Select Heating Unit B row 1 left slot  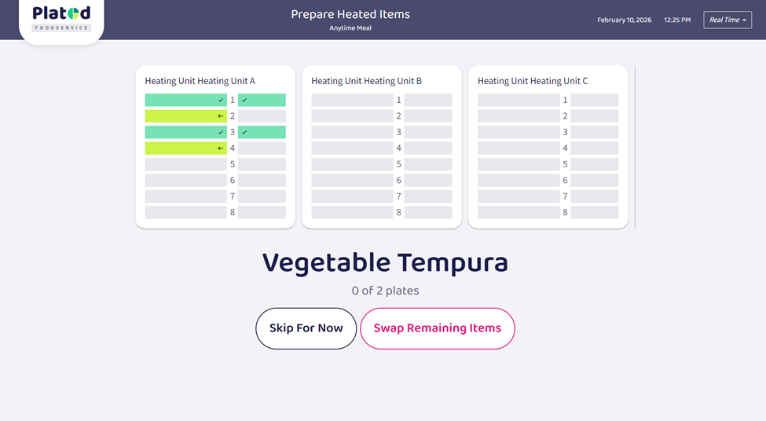[x=352, y=101]
